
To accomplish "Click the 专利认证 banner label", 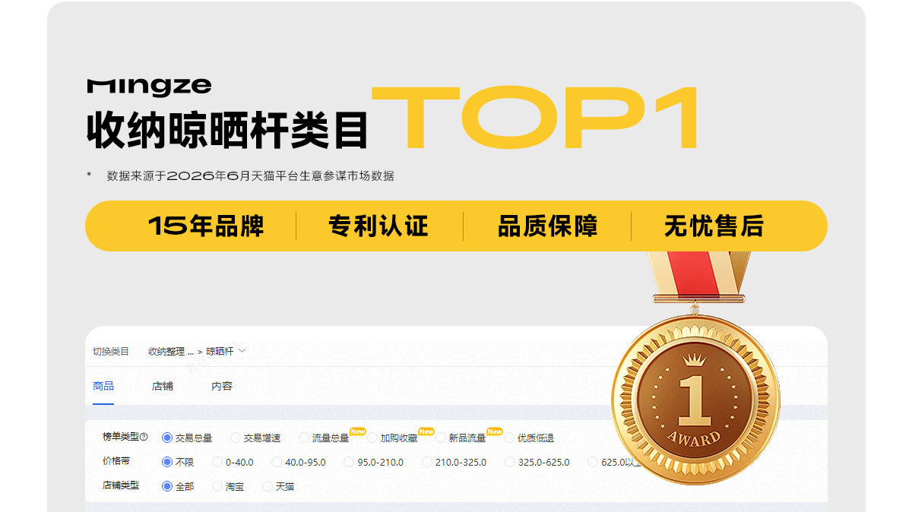I will [378, 226].
